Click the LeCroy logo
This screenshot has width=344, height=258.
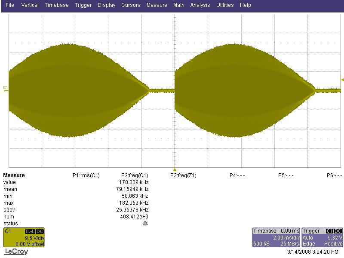pyautogui.click(x=16, y=252)
